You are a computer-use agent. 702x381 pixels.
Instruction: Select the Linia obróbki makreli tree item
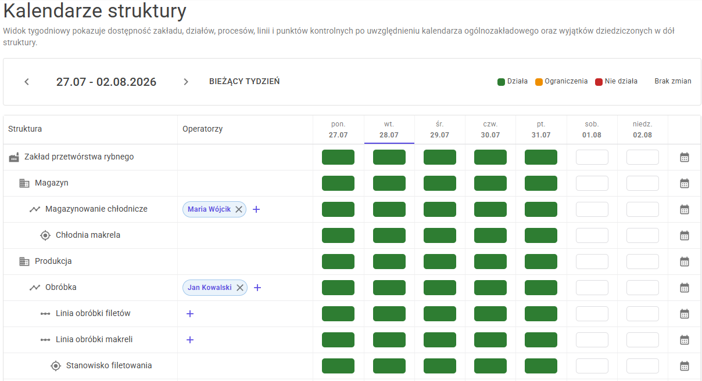pos(94,339)
